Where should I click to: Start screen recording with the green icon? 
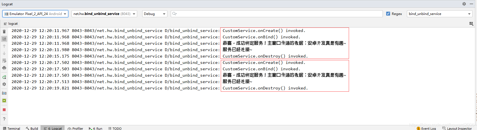(x=4, y=101)
